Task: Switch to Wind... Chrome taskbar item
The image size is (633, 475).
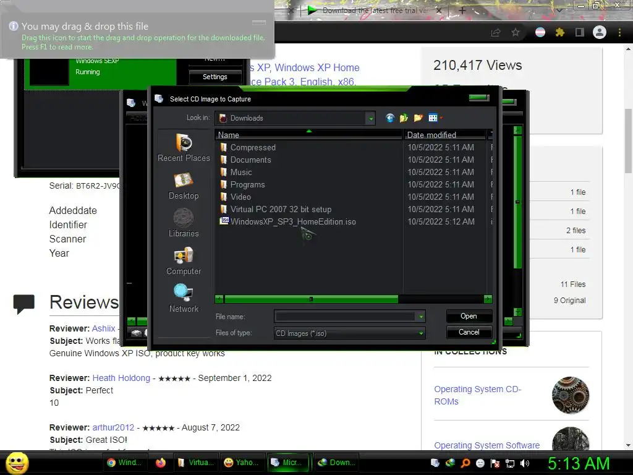Action: point(125,463)
